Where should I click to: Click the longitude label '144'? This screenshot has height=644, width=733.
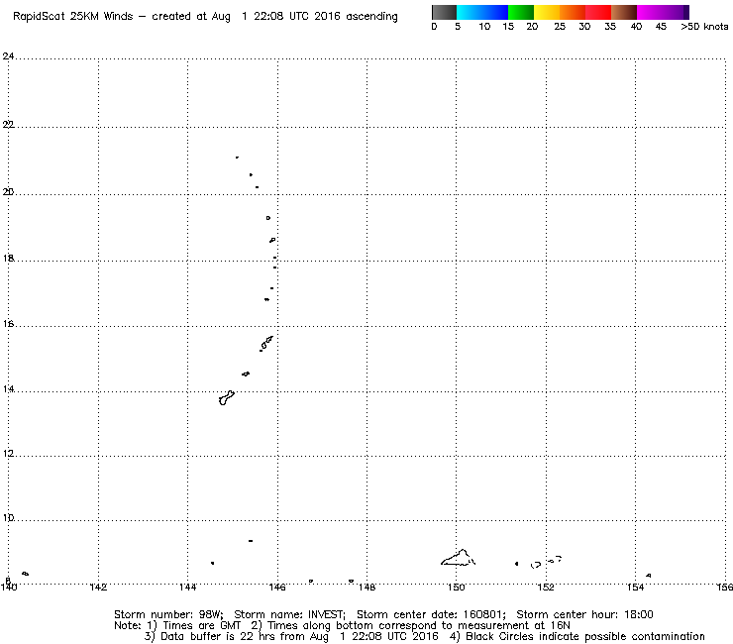pos(187,588)
